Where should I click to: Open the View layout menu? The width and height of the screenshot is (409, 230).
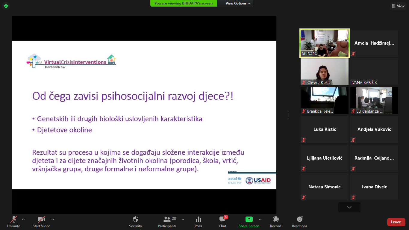[x=398, y=6]
